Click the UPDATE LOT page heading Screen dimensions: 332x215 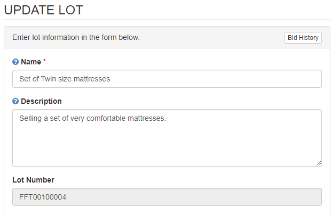pos(44,10)
